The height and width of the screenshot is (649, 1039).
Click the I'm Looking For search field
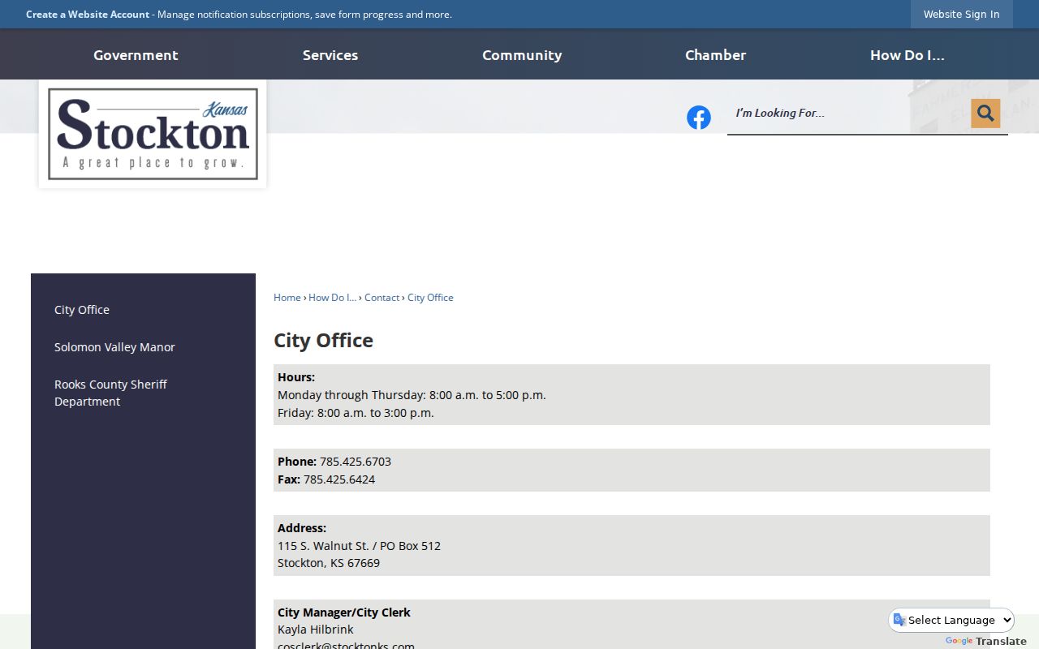click(848, 114)
